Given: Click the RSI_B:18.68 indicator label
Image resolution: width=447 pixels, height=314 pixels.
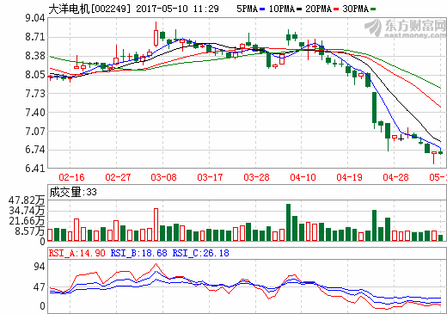Looking at the screenshot, I should click(x=138, y=253).
